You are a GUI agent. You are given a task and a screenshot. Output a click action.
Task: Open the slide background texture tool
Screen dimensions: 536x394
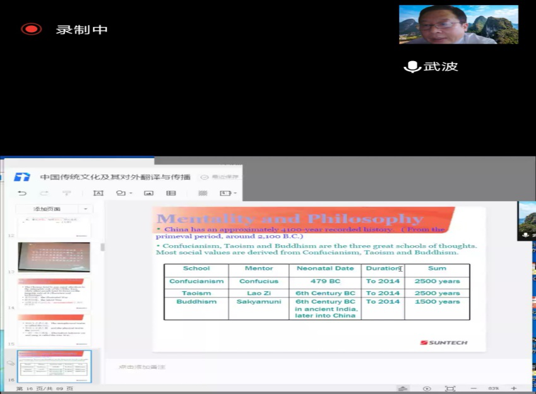click(203, 193)
